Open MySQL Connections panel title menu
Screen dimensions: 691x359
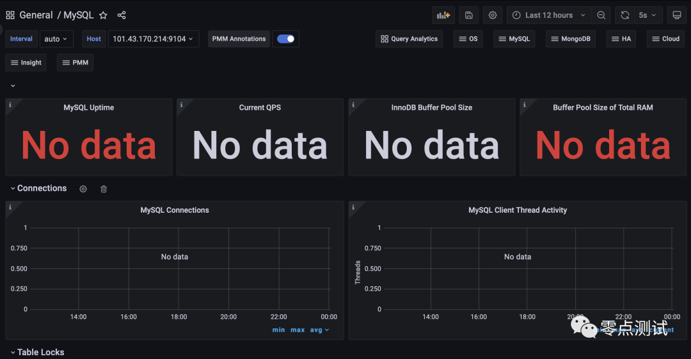175,210
